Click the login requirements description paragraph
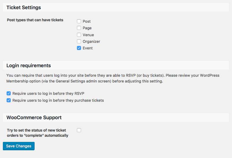Viewport: 232px width, 158px height. (x=113, y=78)
